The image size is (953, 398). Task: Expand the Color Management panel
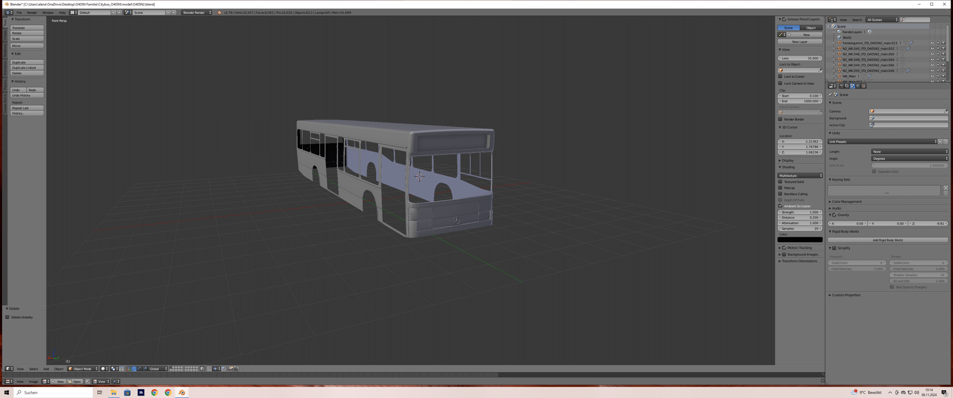(x=846, y=202)
